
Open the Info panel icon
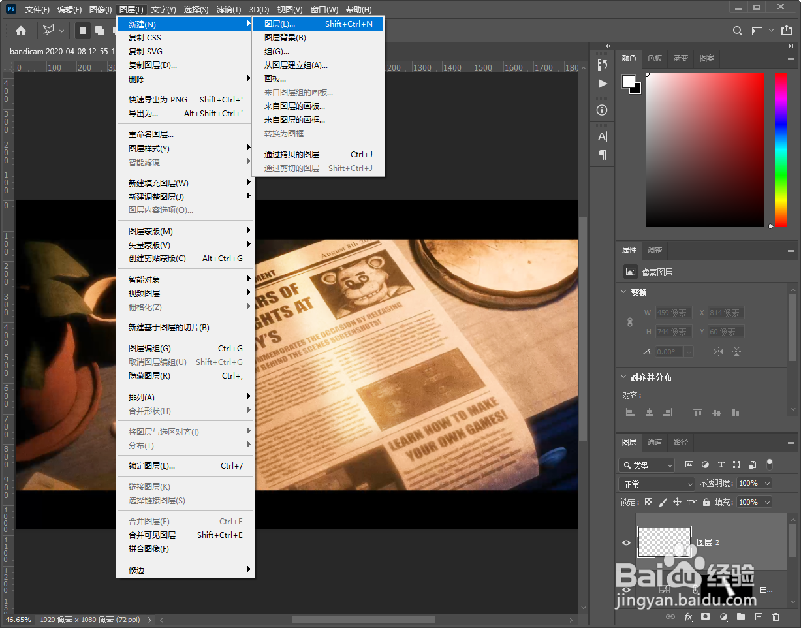tap(603, 110)
